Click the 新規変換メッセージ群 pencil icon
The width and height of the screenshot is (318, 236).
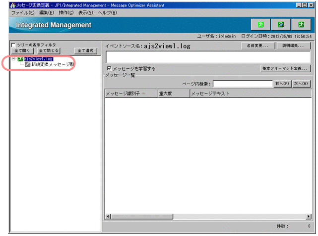27,64
